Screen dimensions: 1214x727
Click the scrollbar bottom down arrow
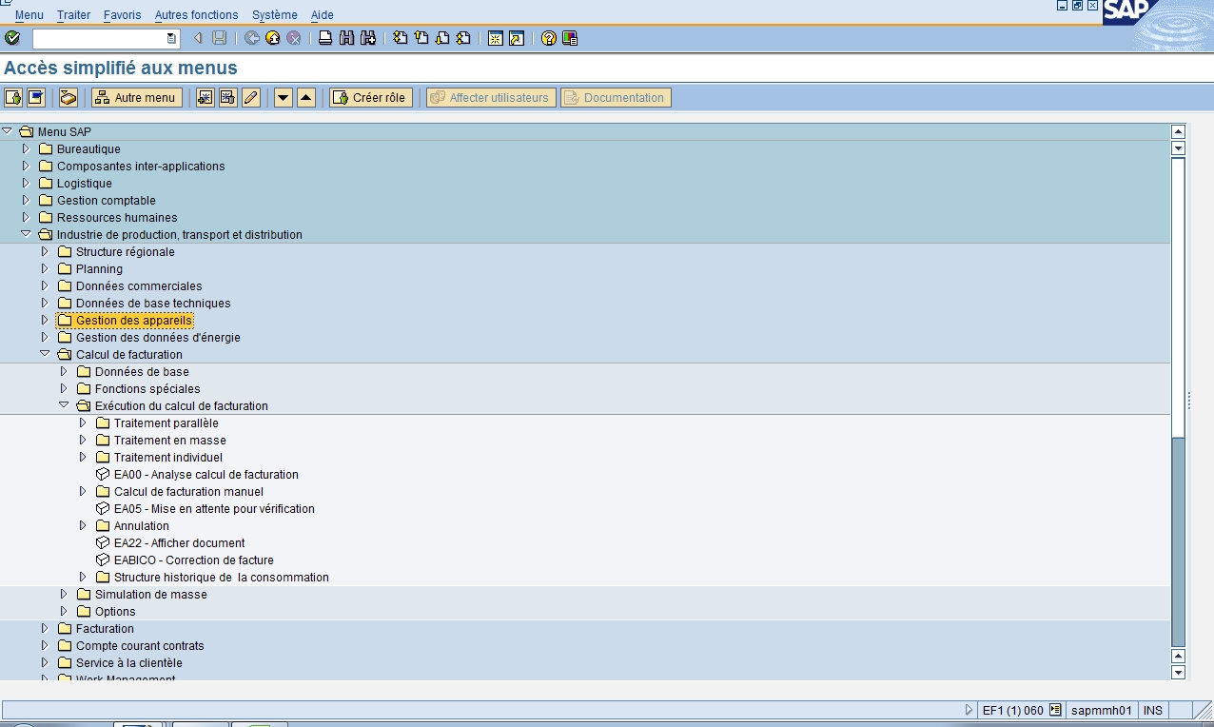click(1178, 673)
